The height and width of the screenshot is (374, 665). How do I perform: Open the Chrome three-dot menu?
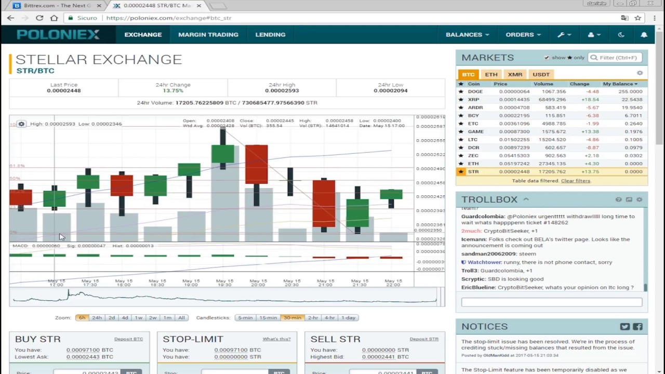click(x=654, y=18)
